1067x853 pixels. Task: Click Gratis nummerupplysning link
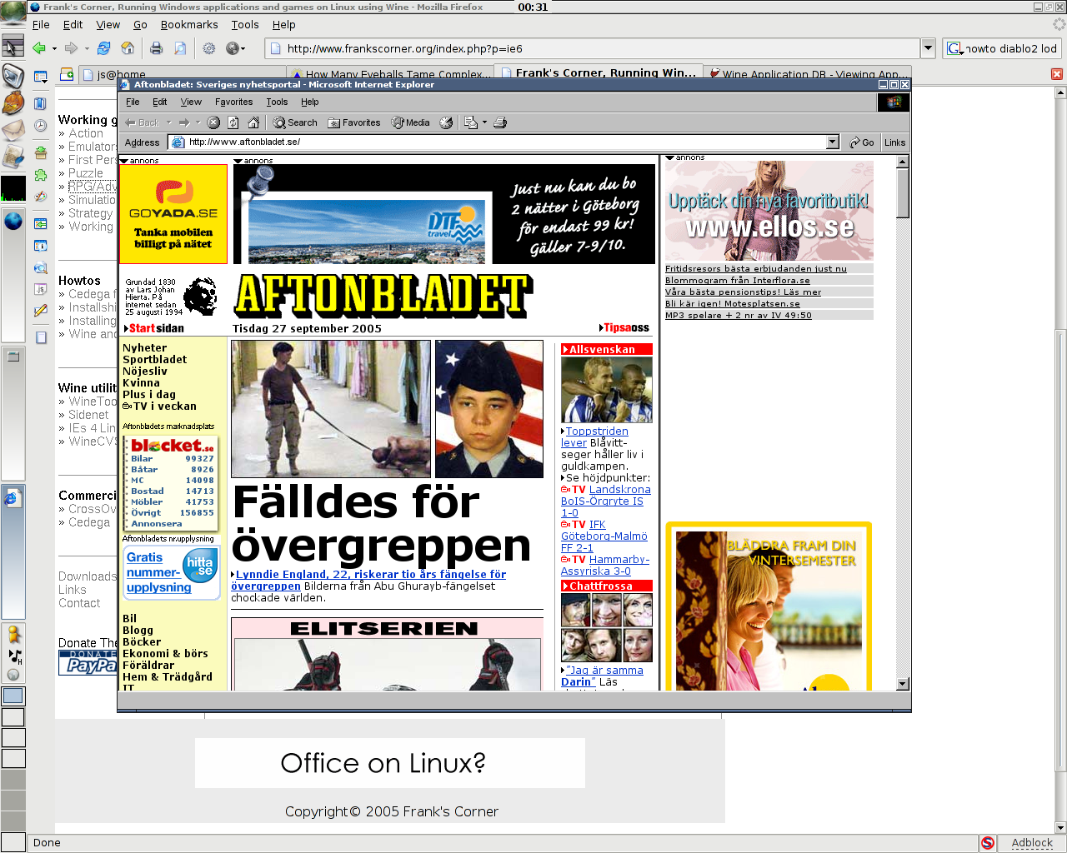[158, 572]
